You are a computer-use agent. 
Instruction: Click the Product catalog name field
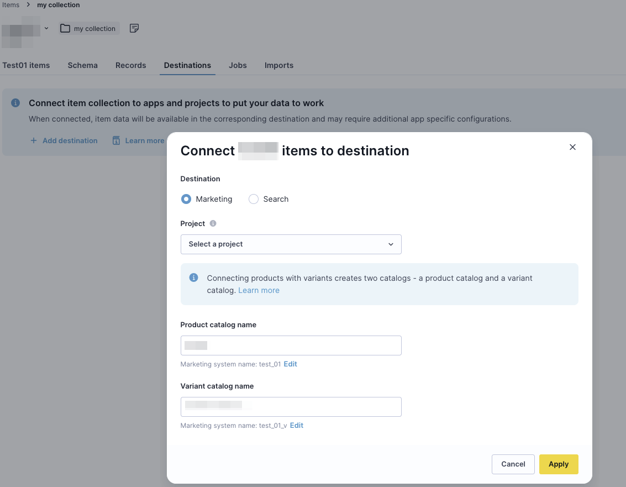tap(291, 345)
